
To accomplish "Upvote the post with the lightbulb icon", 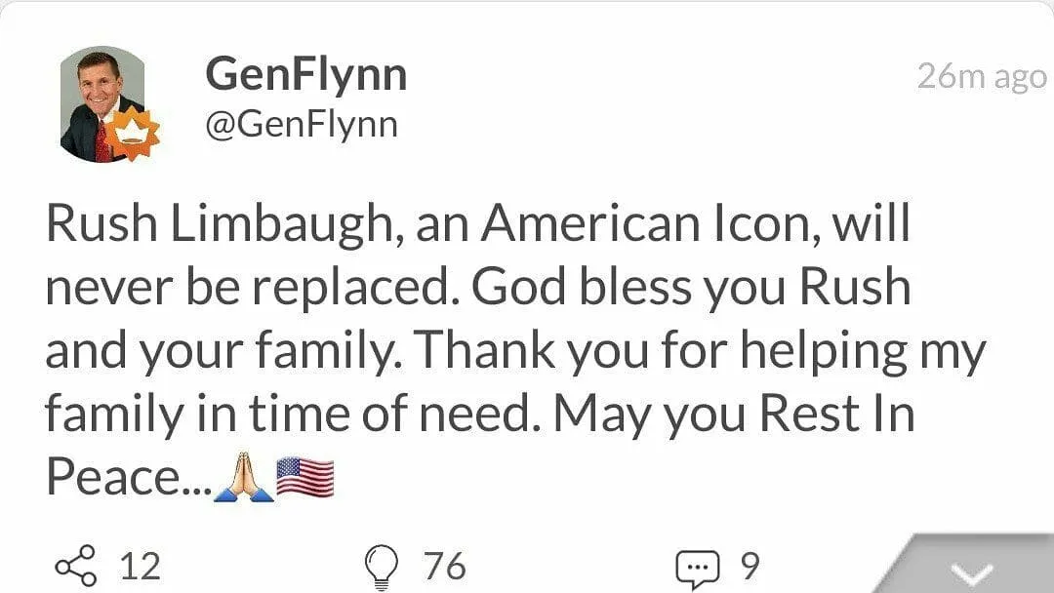I will 382,567.
